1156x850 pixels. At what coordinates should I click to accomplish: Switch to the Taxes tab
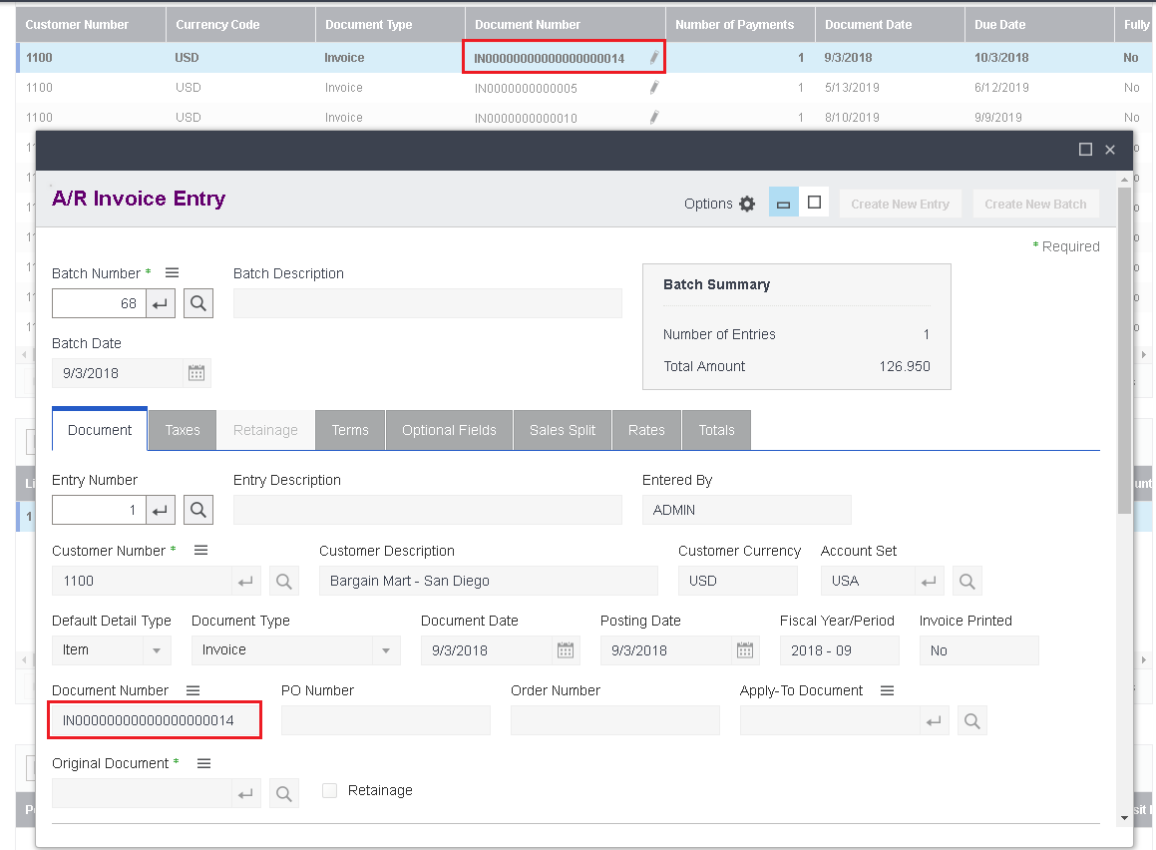[183, 430]
